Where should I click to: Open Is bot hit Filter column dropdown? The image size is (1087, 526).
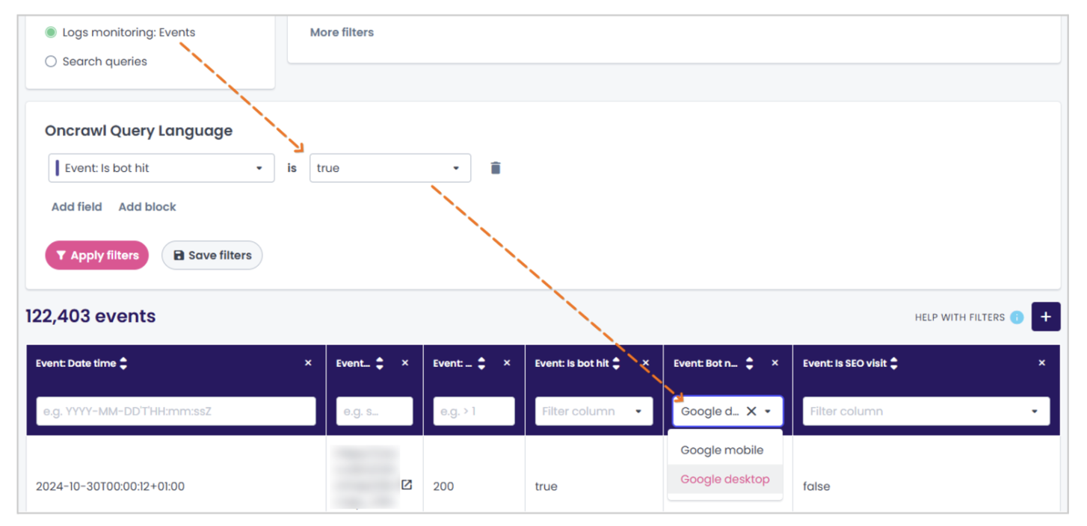tap(594, 411)
